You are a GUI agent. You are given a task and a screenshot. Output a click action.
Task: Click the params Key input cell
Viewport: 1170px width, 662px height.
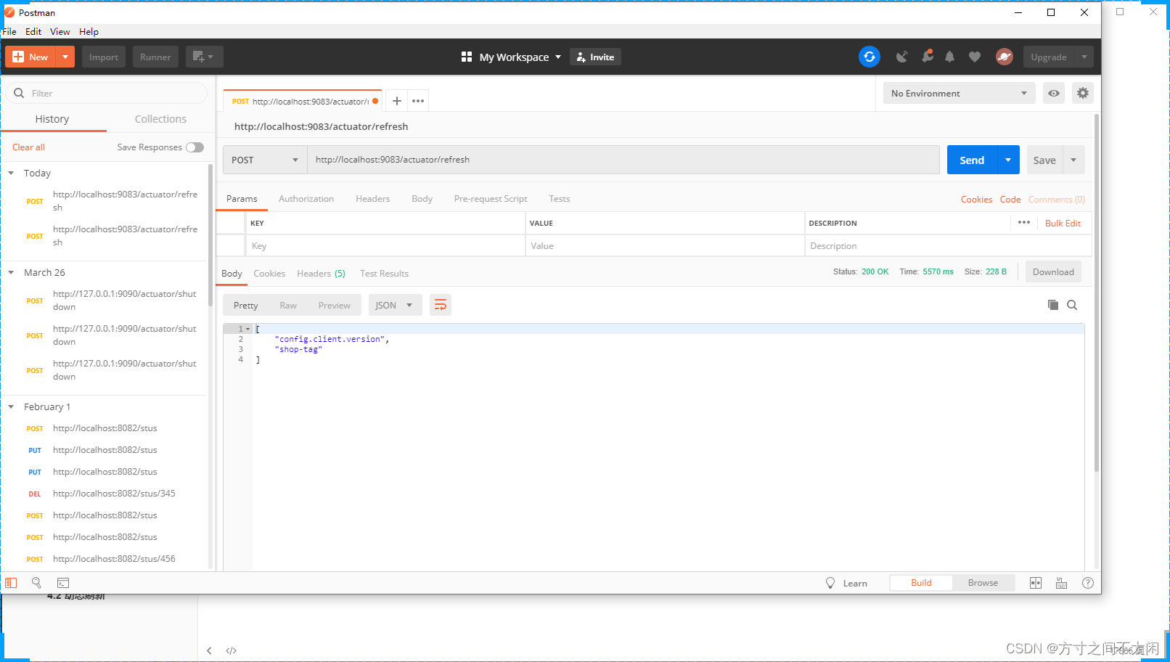pyautogui.click(x=385, y=245)
